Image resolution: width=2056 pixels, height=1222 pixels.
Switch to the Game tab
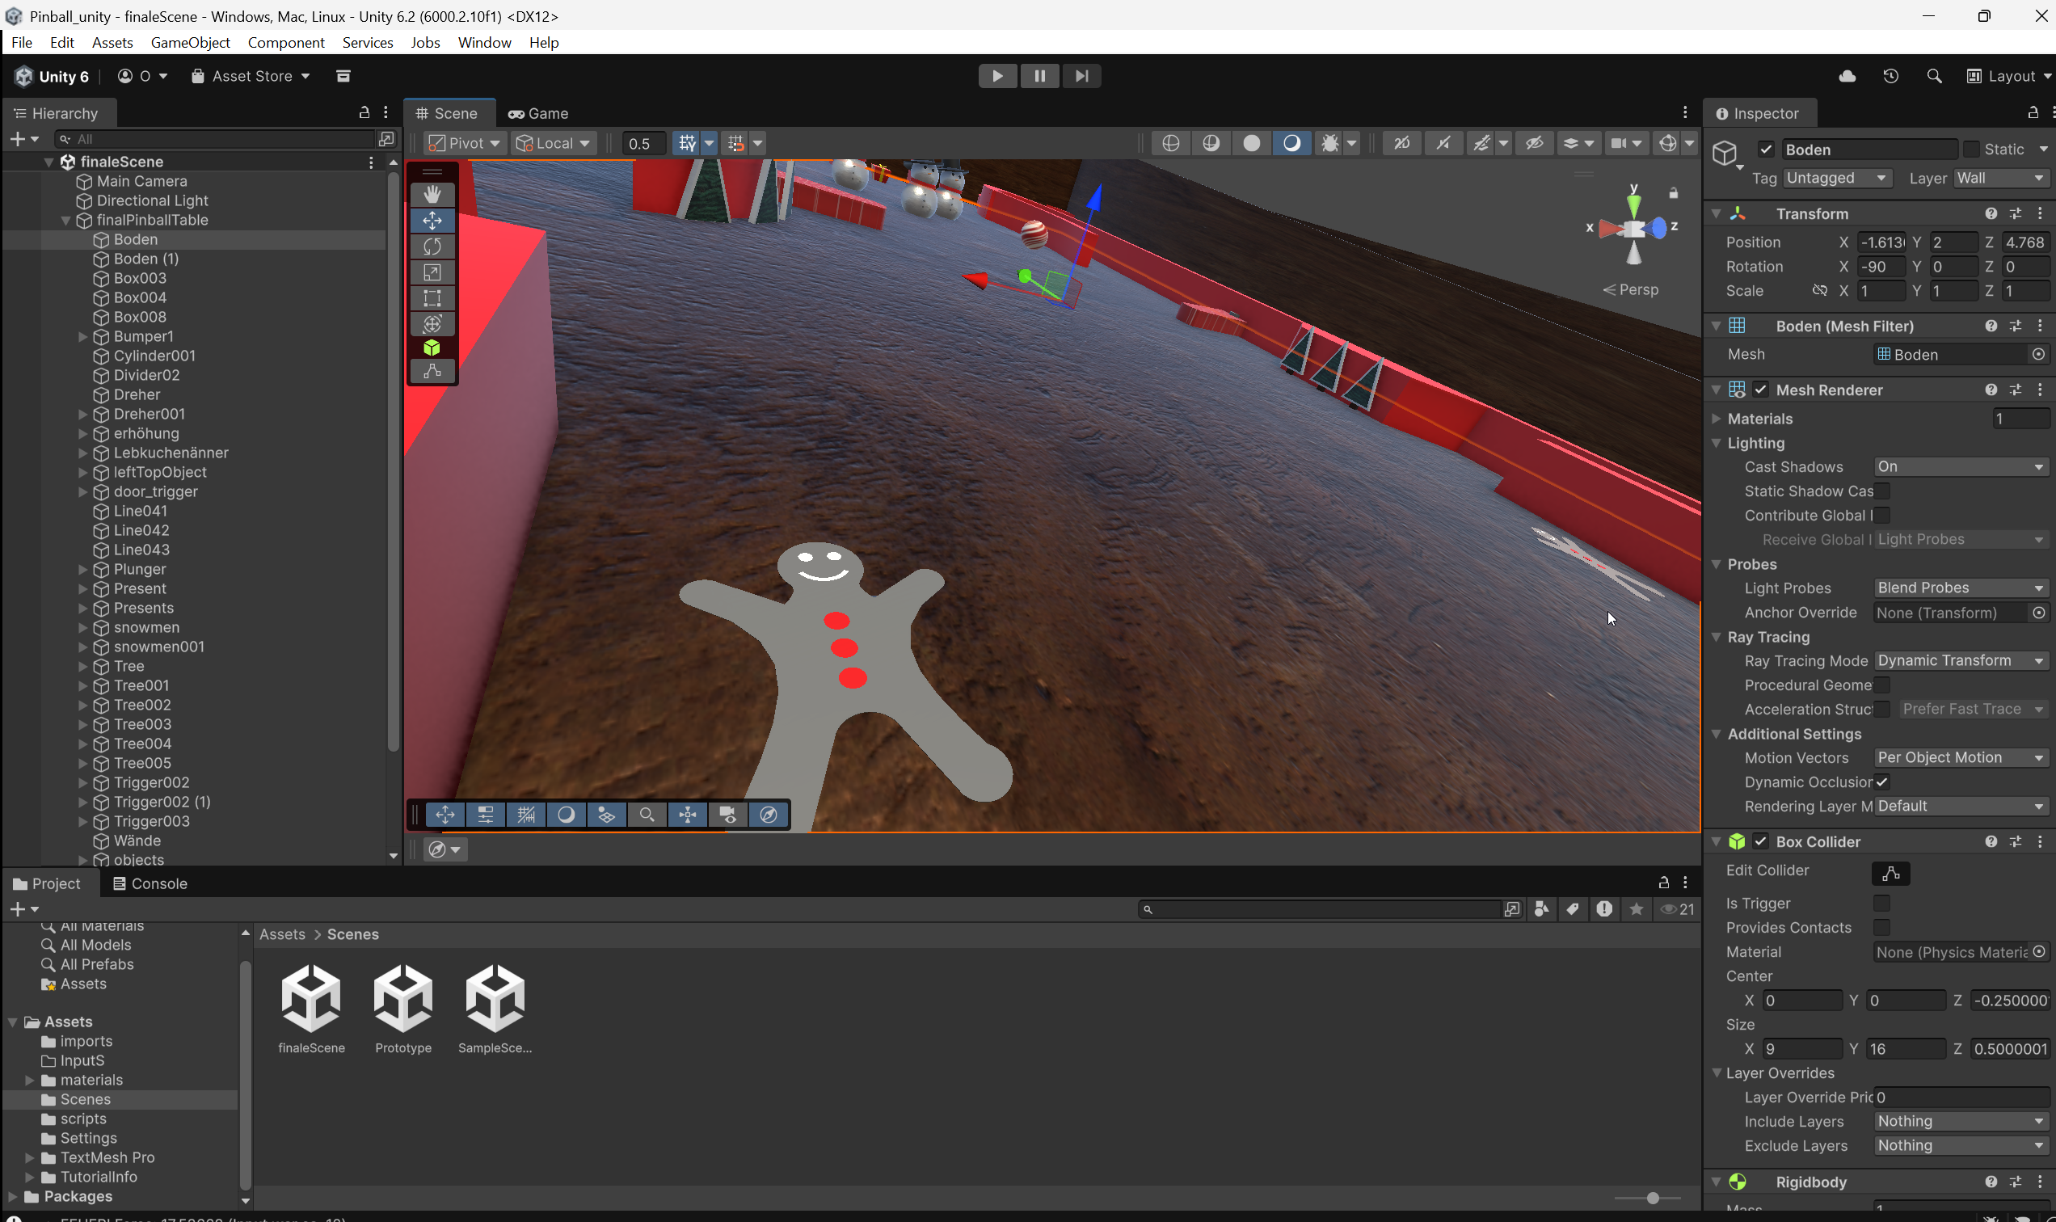537,113
